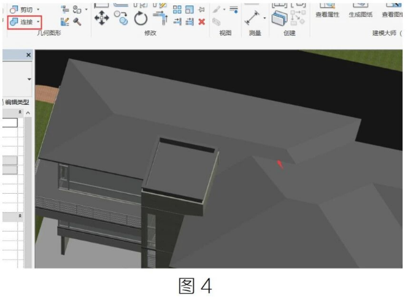Select the Paint tool icon
The image size is (413, 298).
click(65, 21)
